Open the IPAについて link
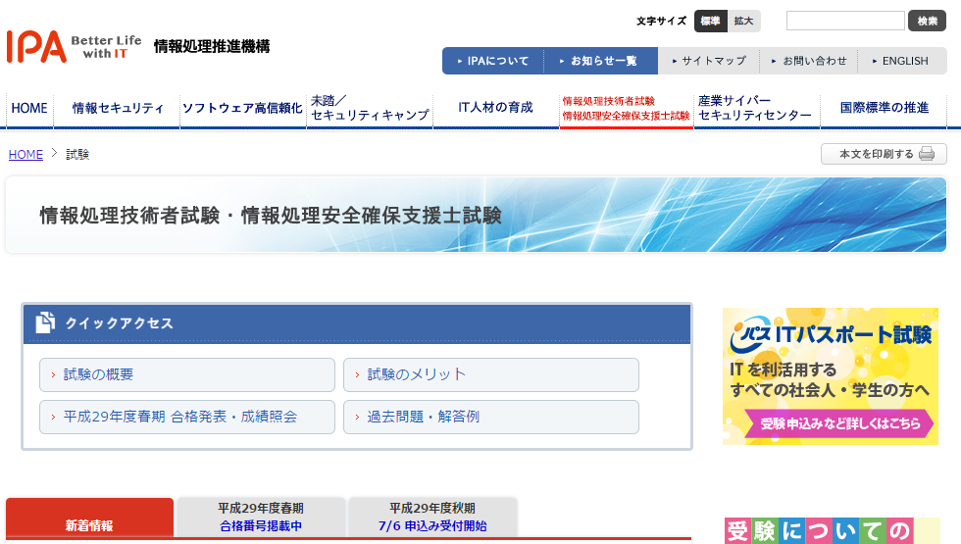961x544 pixels. tap(493, 61)
